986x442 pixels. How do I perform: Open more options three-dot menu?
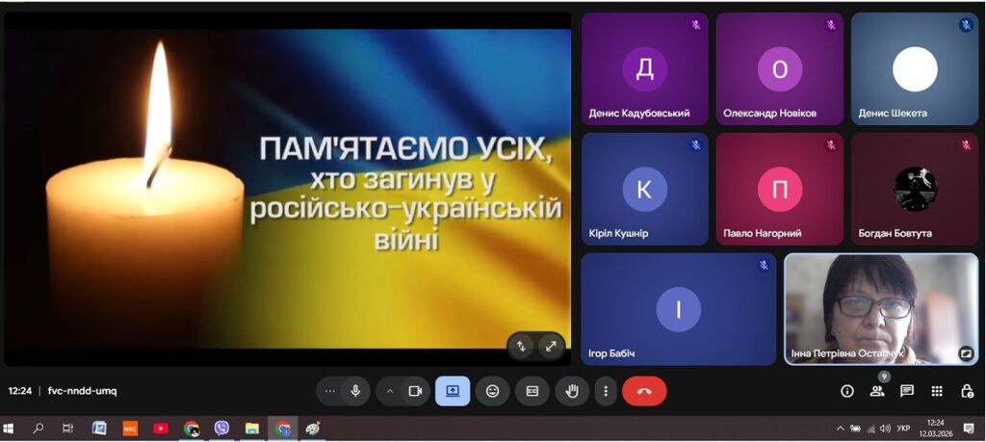point(606,391)
